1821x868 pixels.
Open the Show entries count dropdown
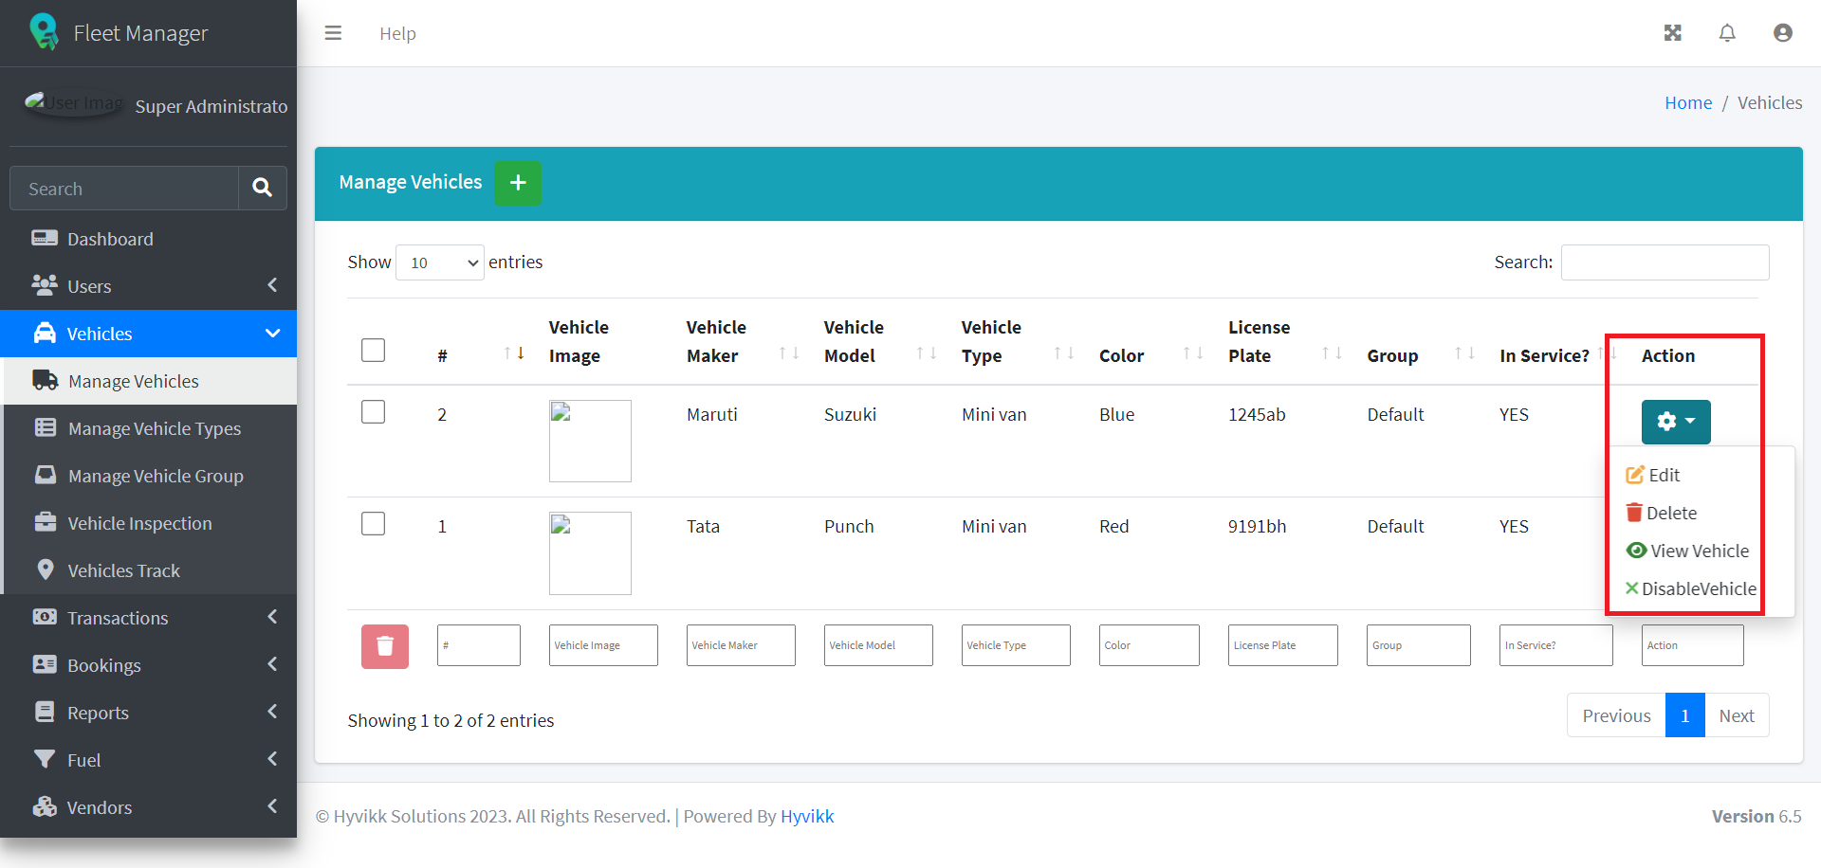tap(440, 262)
